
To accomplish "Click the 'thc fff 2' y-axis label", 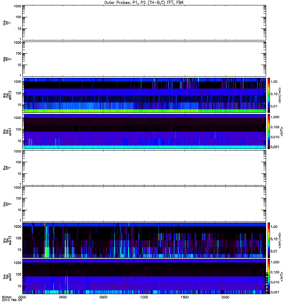I will pos(7,204).
